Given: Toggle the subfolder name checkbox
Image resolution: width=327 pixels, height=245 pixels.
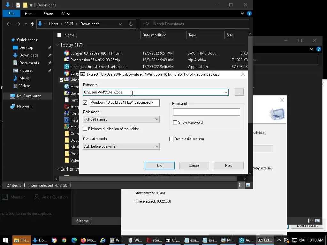Looking at the screenshot, I should [85, 102].
